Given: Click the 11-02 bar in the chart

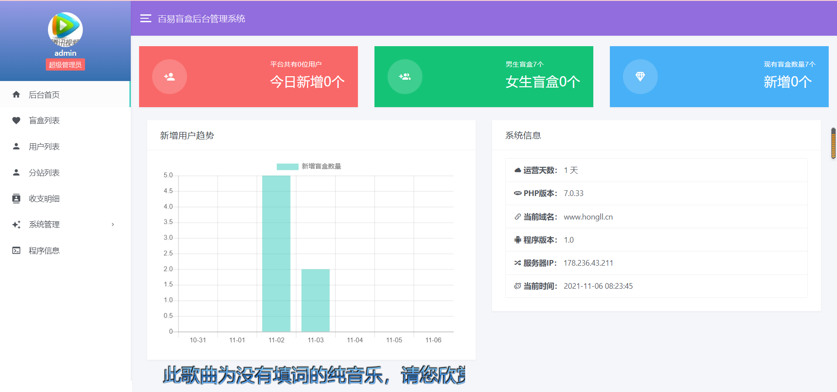Looking at the screenshot, I should point(276,253).
